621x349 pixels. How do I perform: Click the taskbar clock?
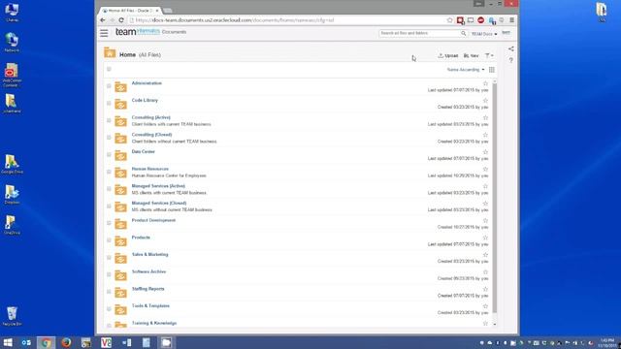pyautogui.click(x=607, y=342)
